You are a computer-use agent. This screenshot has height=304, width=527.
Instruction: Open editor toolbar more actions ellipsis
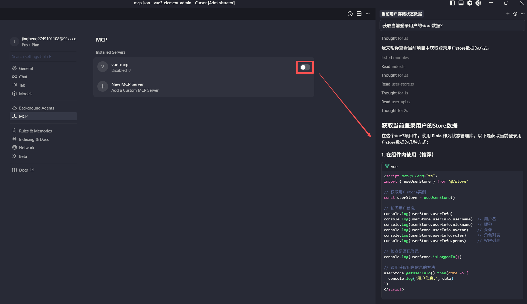[x=368, y=14]
